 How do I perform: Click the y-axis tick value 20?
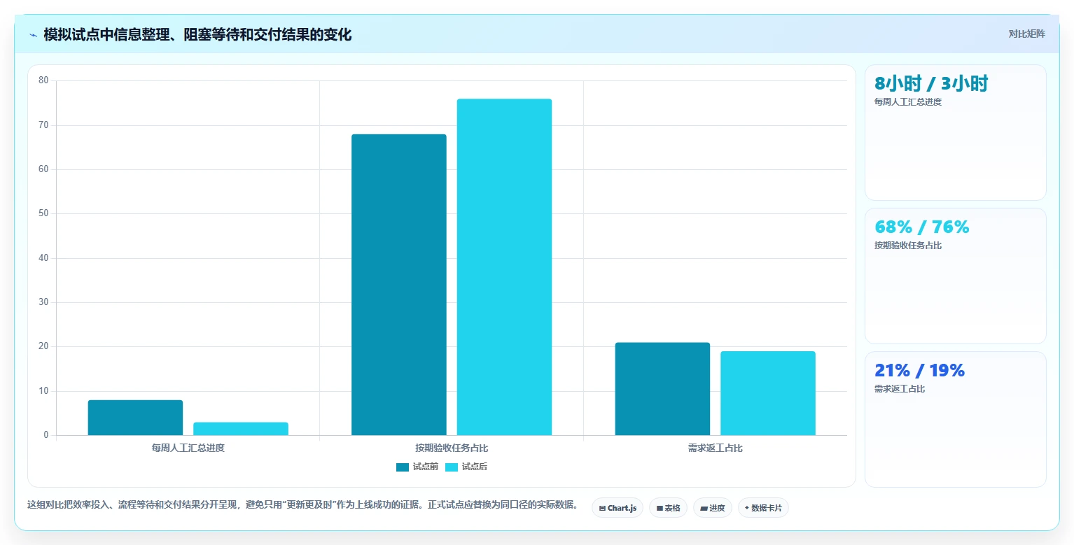tap(43, 346)
